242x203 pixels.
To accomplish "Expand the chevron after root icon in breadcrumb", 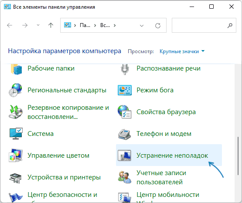I will (75, 25).
